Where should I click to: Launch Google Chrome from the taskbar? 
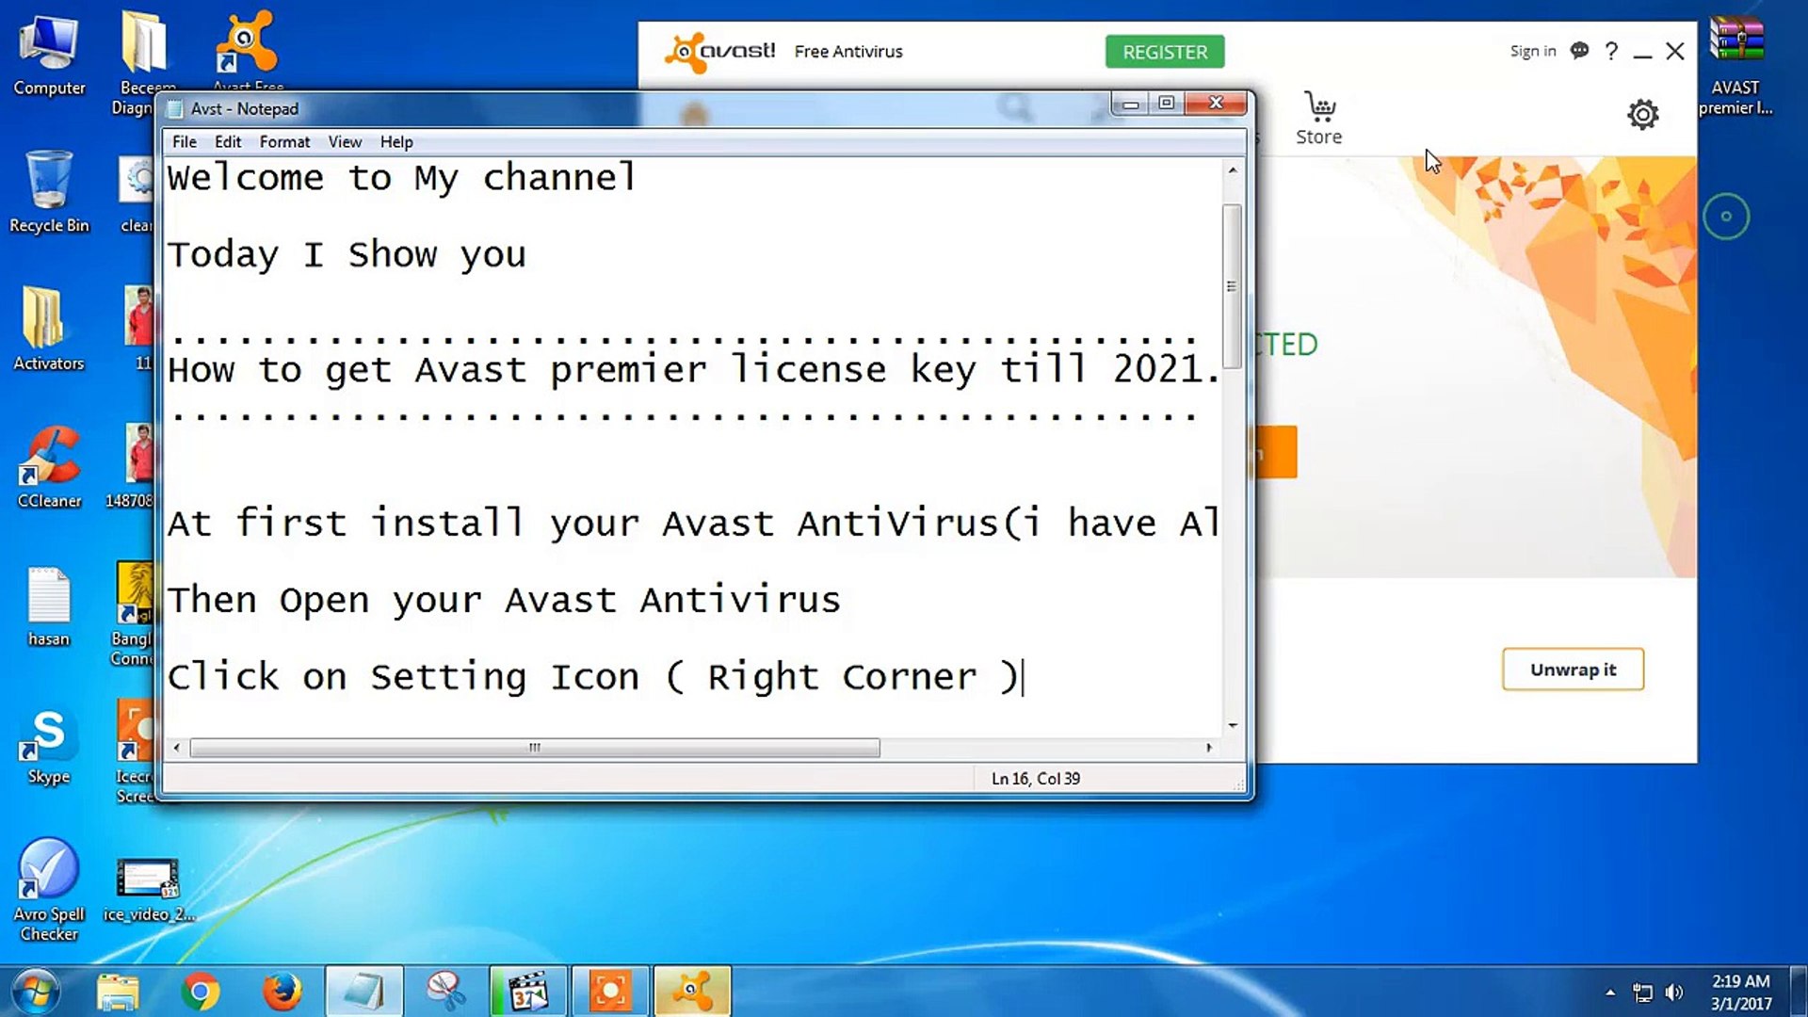pyautogui.click(x=201, y=992)
